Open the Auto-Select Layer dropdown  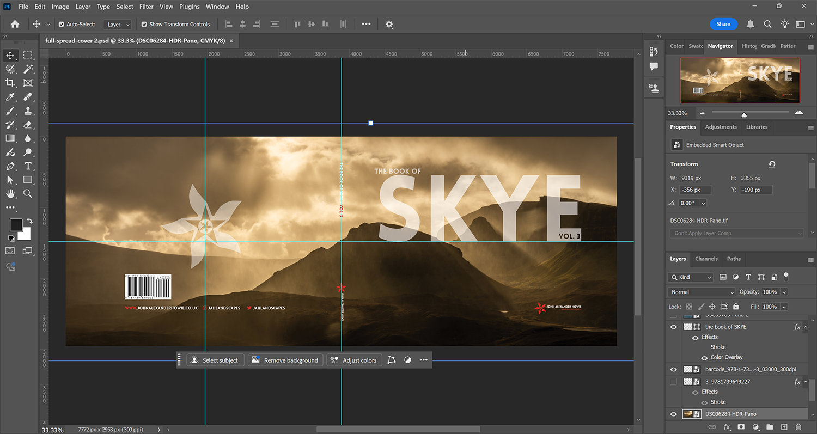click(119, 25)
